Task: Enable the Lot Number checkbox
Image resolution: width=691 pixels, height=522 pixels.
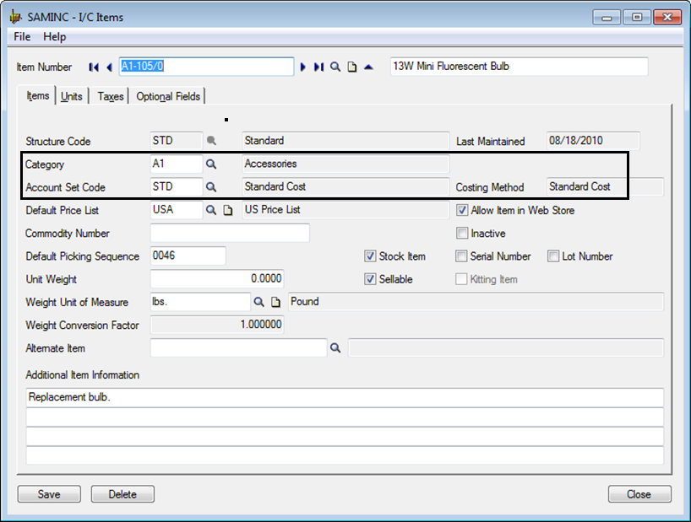Action: [553, 256]
